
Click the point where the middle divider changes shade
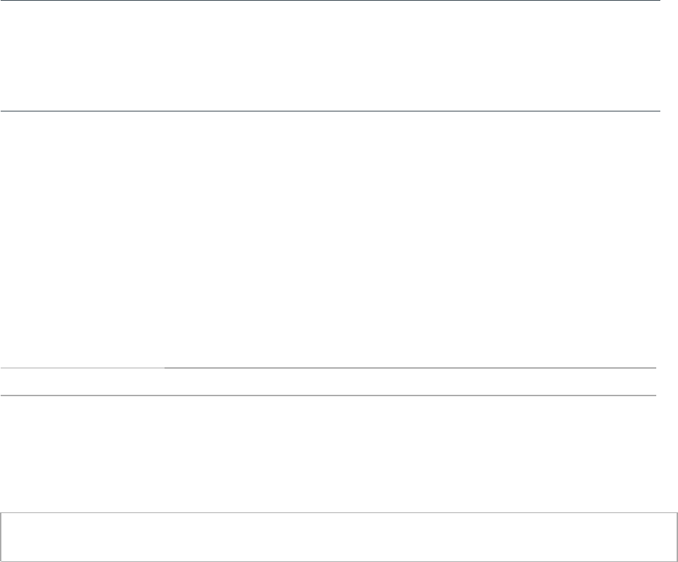(x=165, y=368)
